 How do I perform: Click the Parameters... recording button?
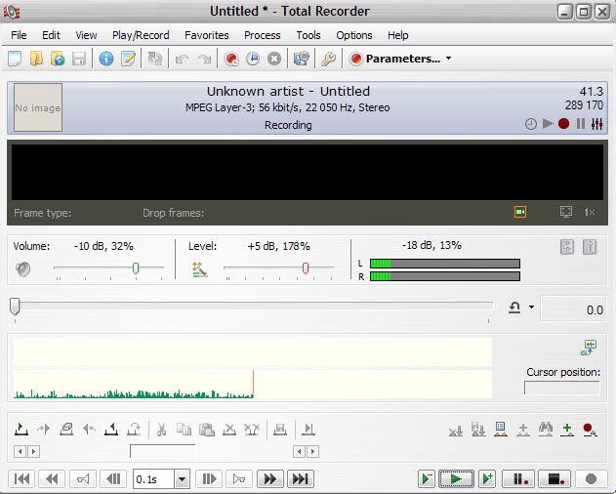(394, 59)
